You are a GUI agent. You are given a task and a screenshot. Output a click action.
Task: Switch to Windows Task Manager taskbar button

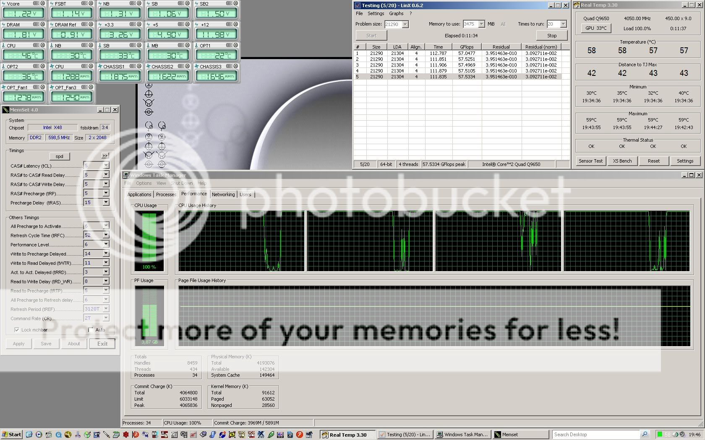(x=462, y=435)
